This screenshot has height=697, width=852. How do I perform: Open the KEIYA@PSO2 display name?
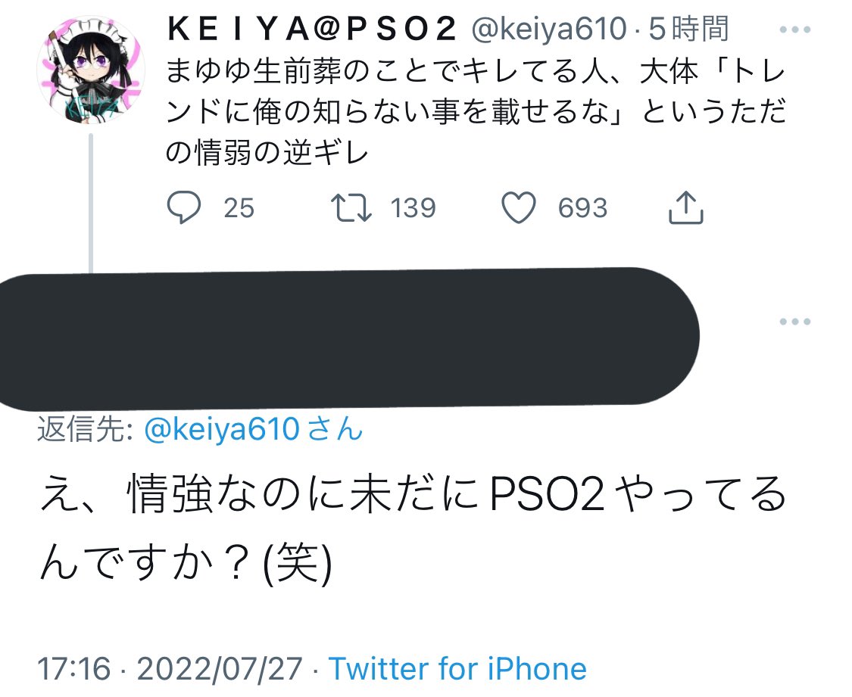[x=312, y=29]
